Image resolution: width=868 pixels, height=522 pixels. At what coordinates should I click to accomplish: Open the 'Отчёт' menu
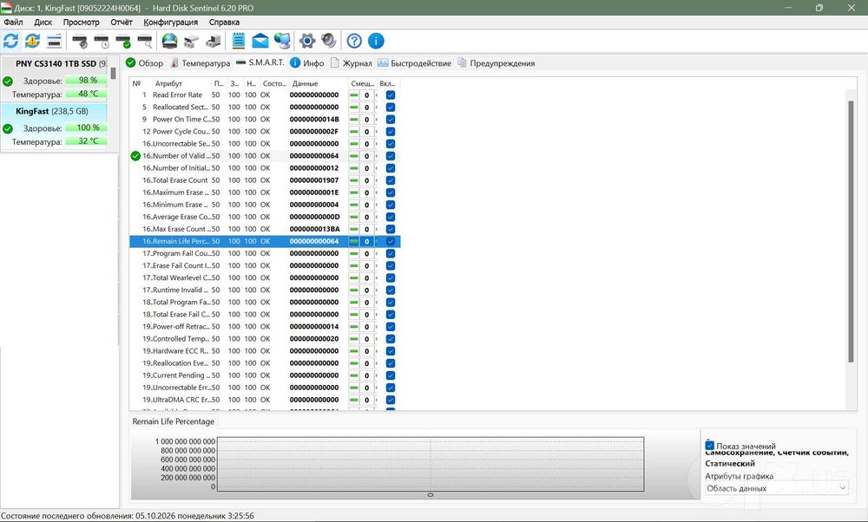coord(122,23)
